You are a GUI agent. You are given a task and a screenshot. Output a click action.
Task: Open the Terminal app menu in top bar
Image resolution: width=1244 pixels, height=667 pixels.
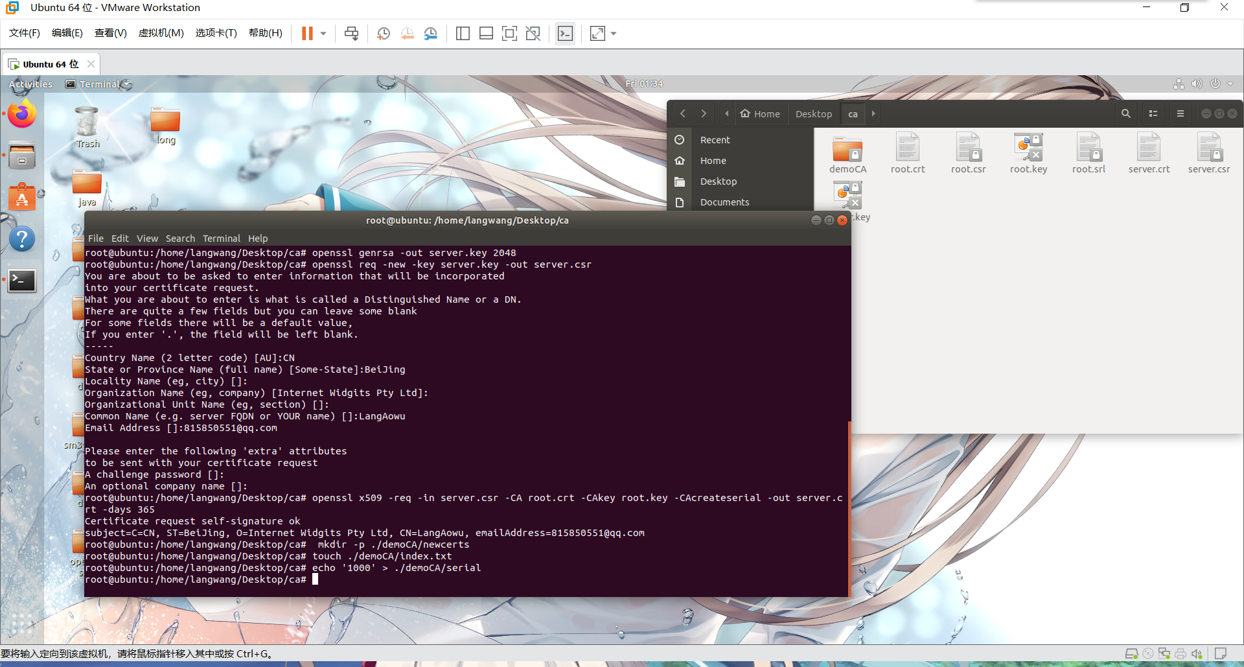tap(98, 84)
